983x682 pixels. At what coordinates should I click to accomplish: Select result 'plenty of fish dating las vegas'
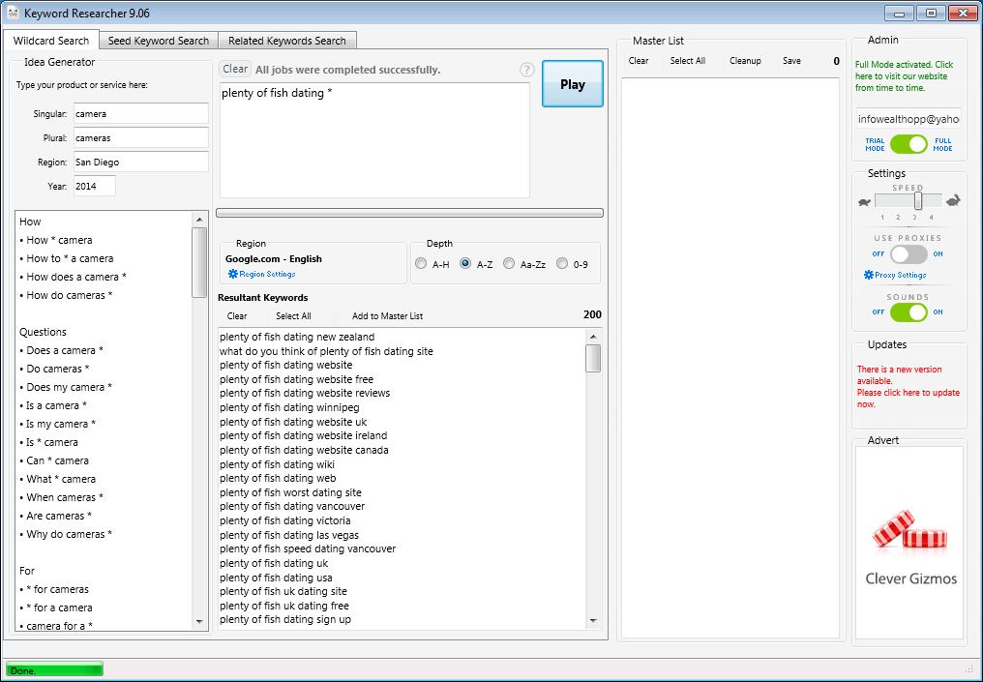click(x=289, y=535)
